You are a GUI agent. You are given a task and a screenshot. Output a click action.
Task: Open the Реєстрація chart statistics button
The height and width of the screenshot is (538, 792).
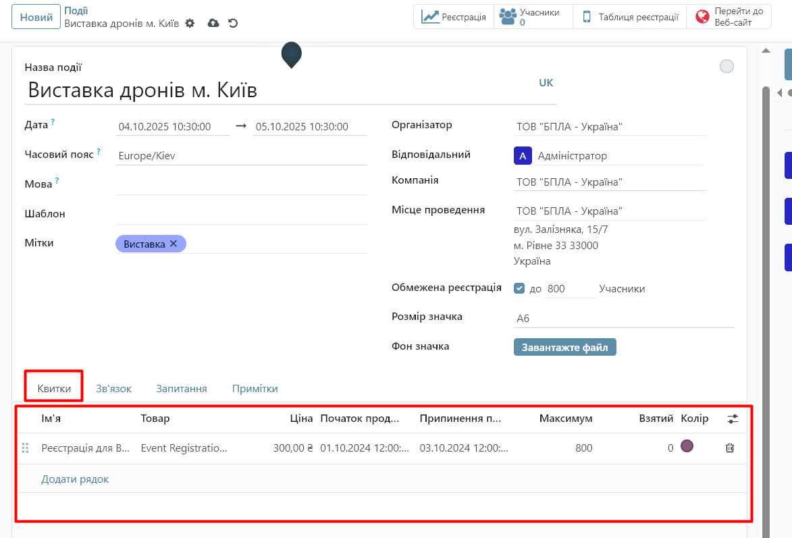454,17
